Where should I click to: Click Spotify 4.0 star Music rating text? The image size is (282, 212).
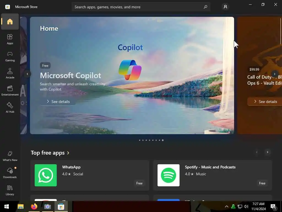click(x=196, y=174)
